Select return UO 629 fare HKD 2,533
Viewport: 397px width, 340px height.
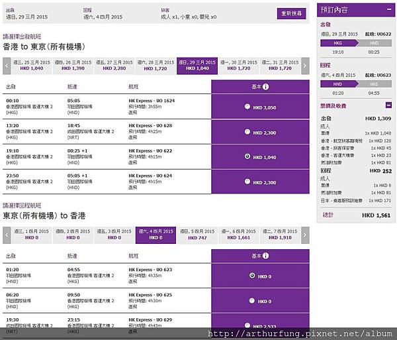(x=247, y=325)
